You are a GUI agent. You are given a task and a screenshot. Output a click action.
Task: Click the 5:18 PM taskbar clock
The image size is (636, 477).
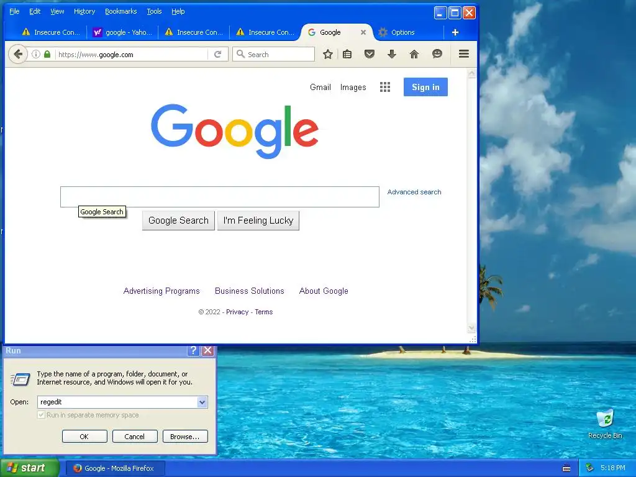[x=612, y=468]
